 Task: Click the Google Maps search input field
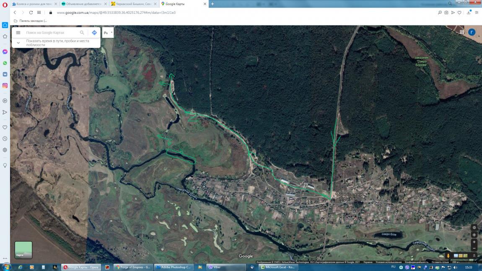(50, 33)
